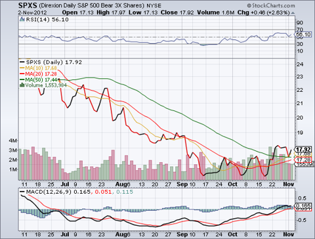Click the Nov label under the MACD panel
315x239 pixels.
[x=289, y=234]
